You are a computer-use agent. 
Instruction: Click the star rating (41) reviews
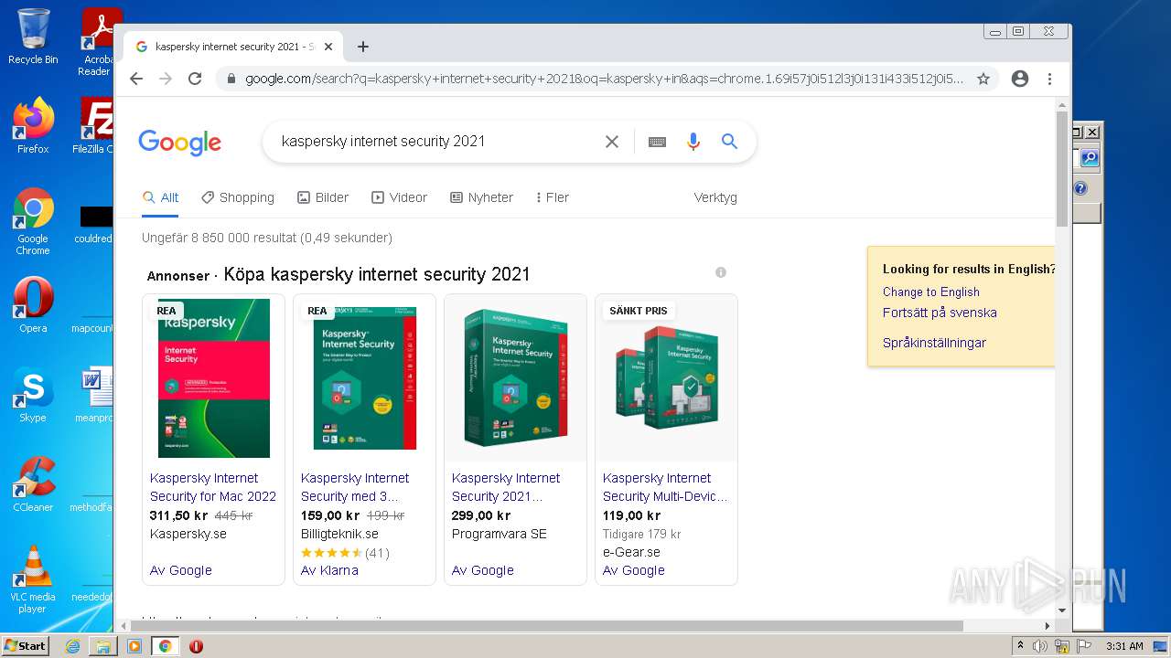point(345,553)
